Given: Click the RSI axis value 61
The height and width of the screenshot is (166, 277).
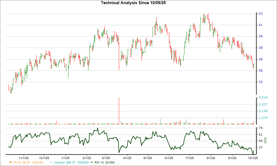Looking at the screenshot, I should (261, 135).
